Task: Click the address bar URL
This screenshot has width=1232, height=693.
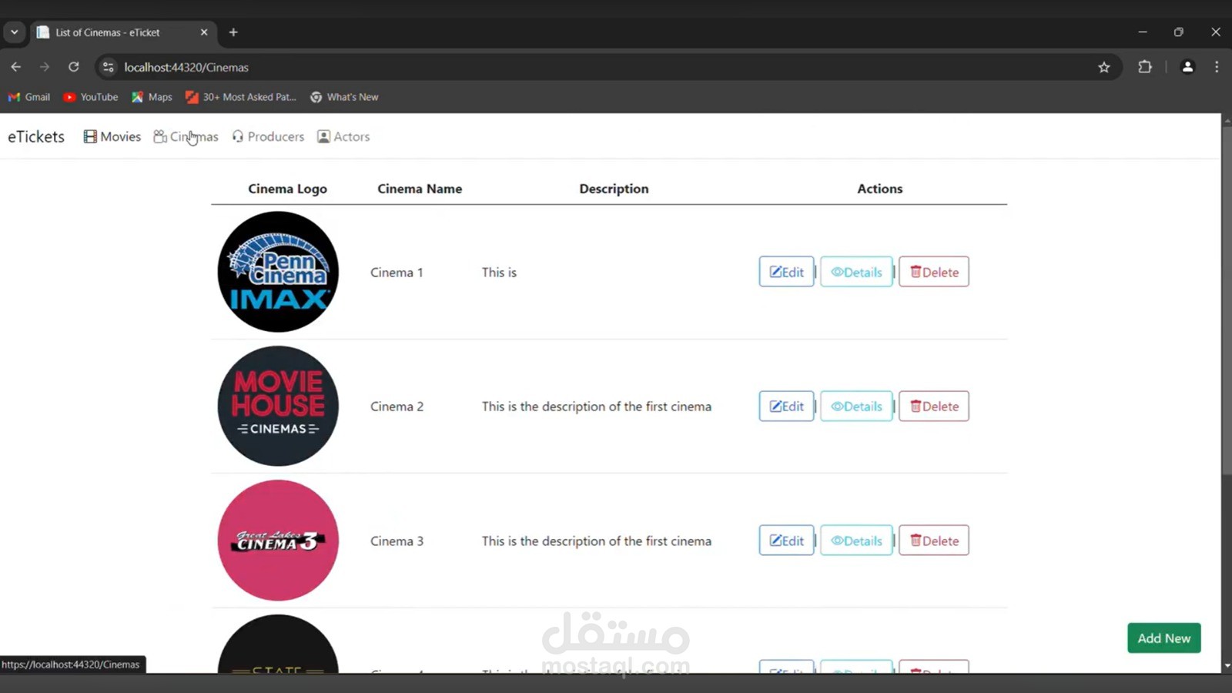Action: pos(186,67)
